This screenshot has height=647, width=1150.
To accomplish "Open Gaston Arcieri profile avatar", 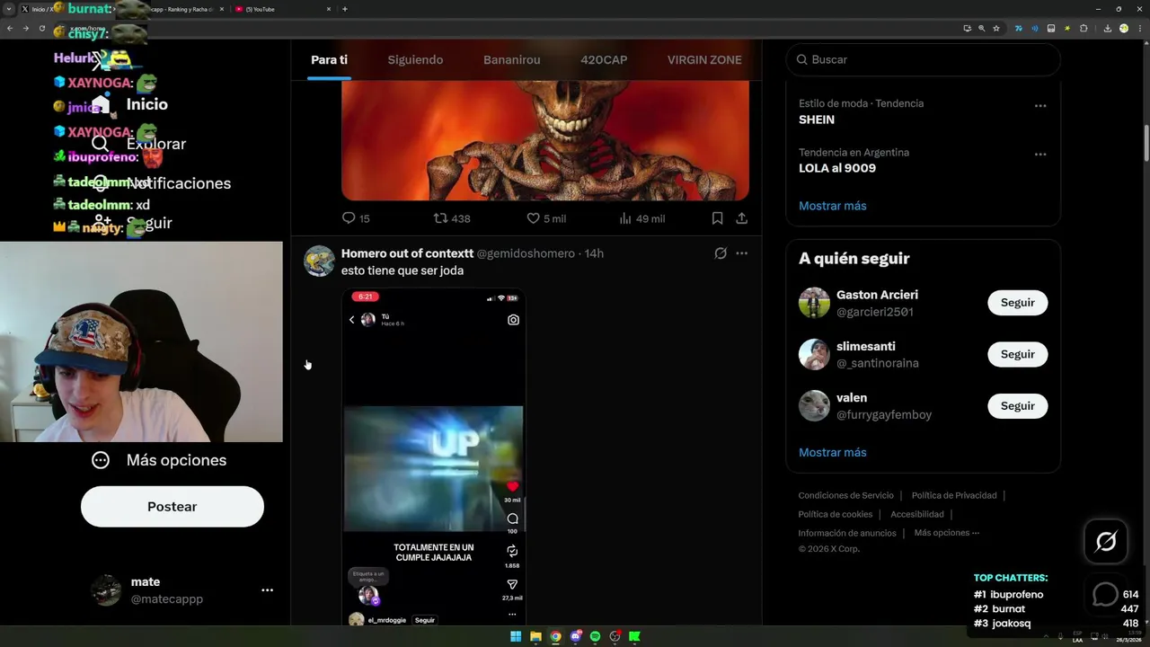I will (x=814, y=303).
